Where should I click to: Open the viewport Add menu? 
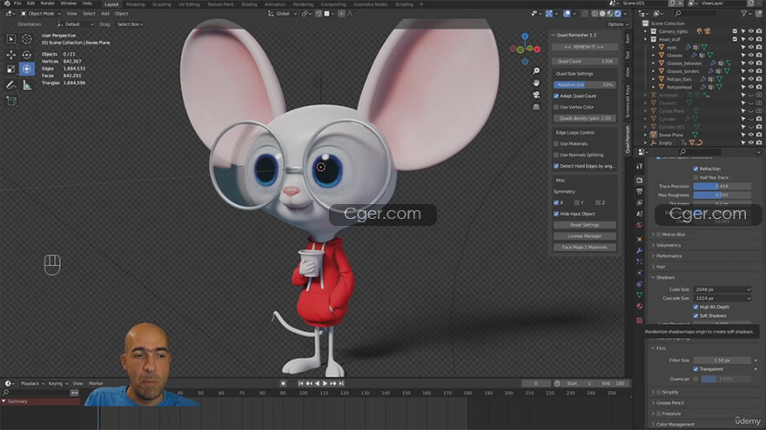point(105,14)
